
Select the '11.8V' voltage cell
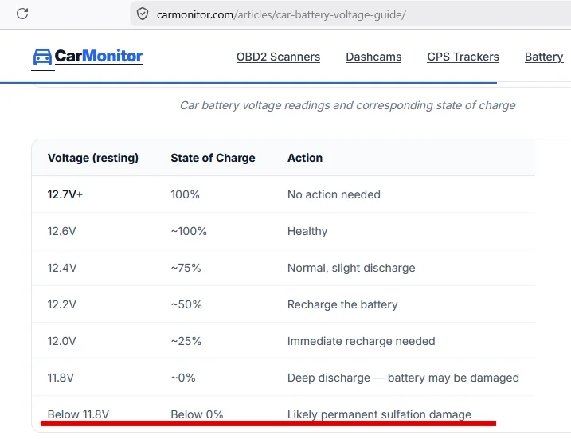coord(61,378)
